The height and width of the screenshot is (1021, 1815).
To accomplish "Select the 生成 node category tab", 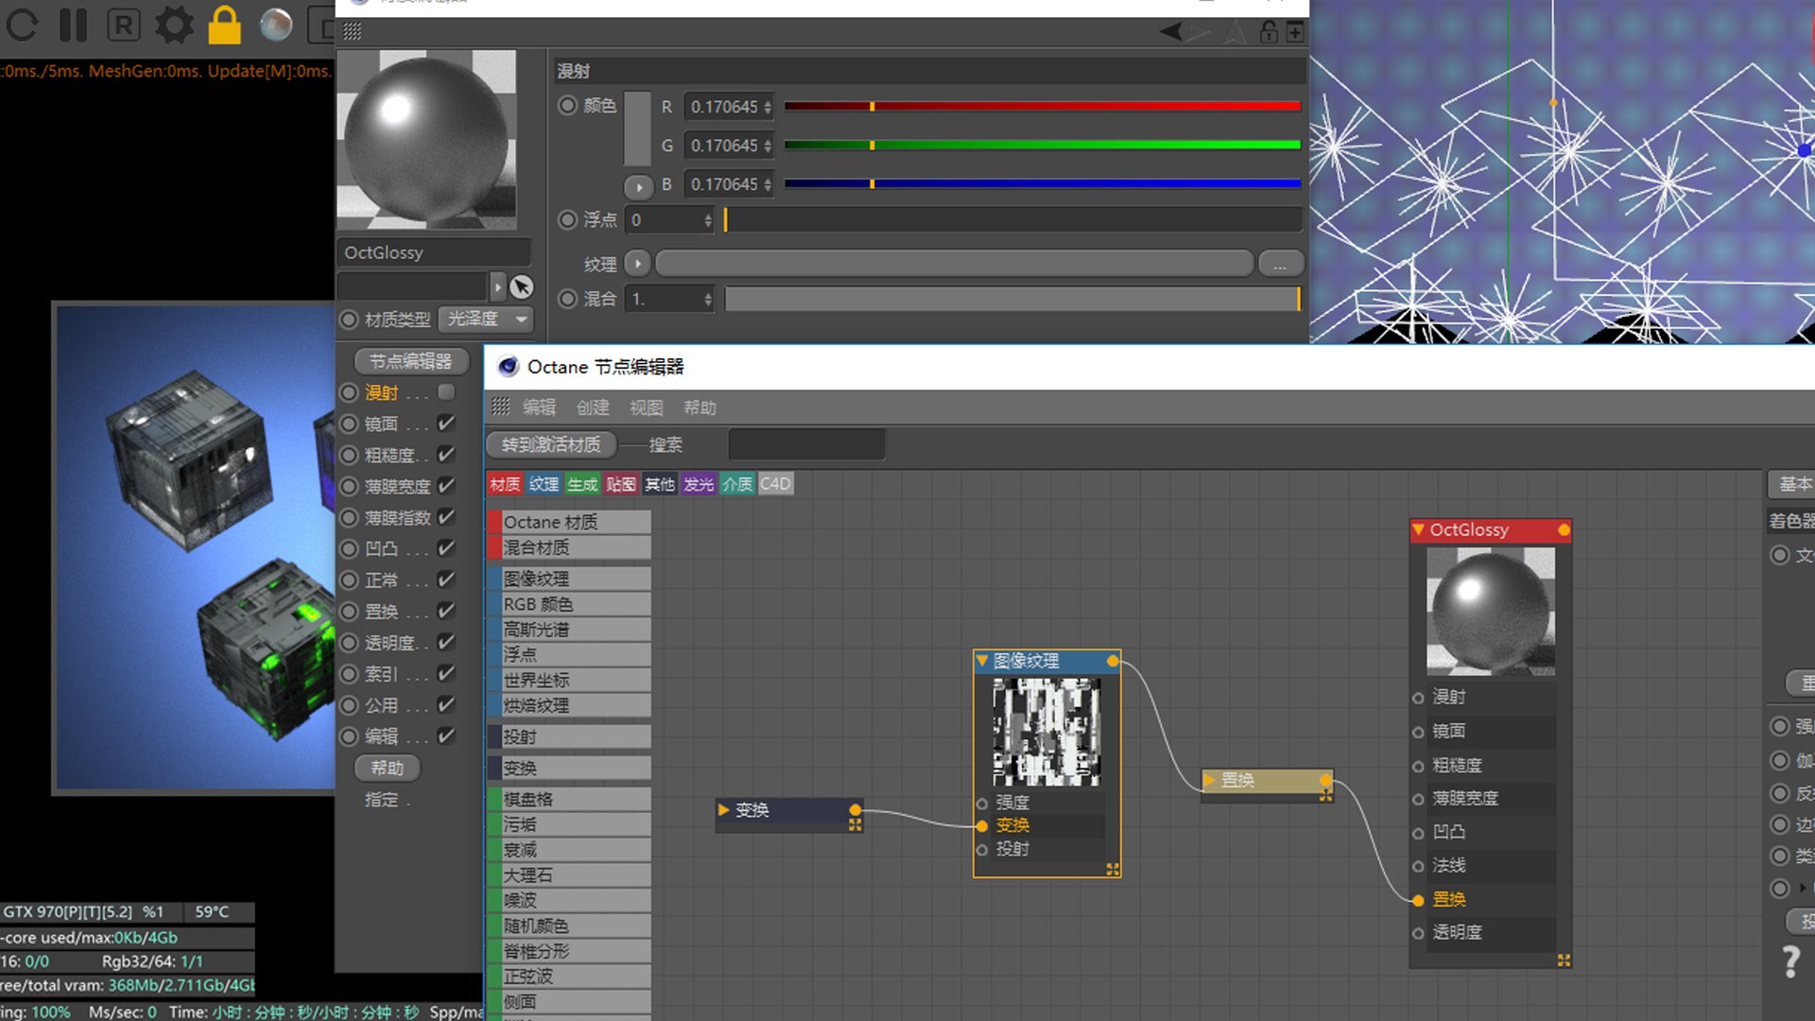I will pyautogui.click(x=582, y=484).
